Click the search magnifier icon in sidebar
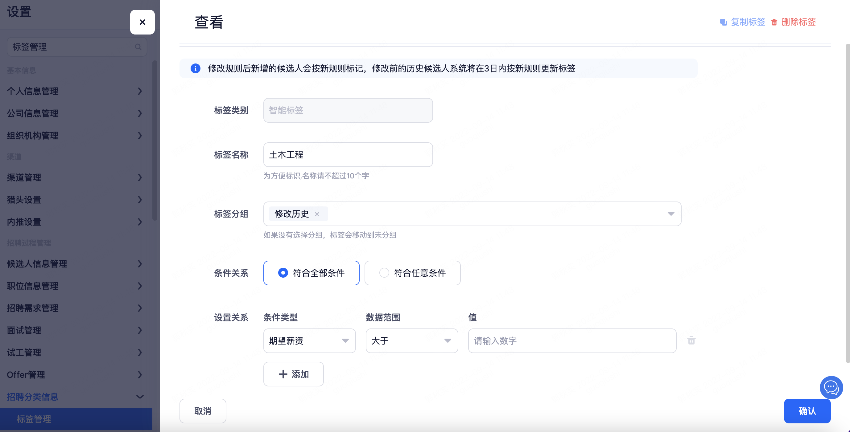850x432 pixels. pyautogui.click(x=138, y=47)
